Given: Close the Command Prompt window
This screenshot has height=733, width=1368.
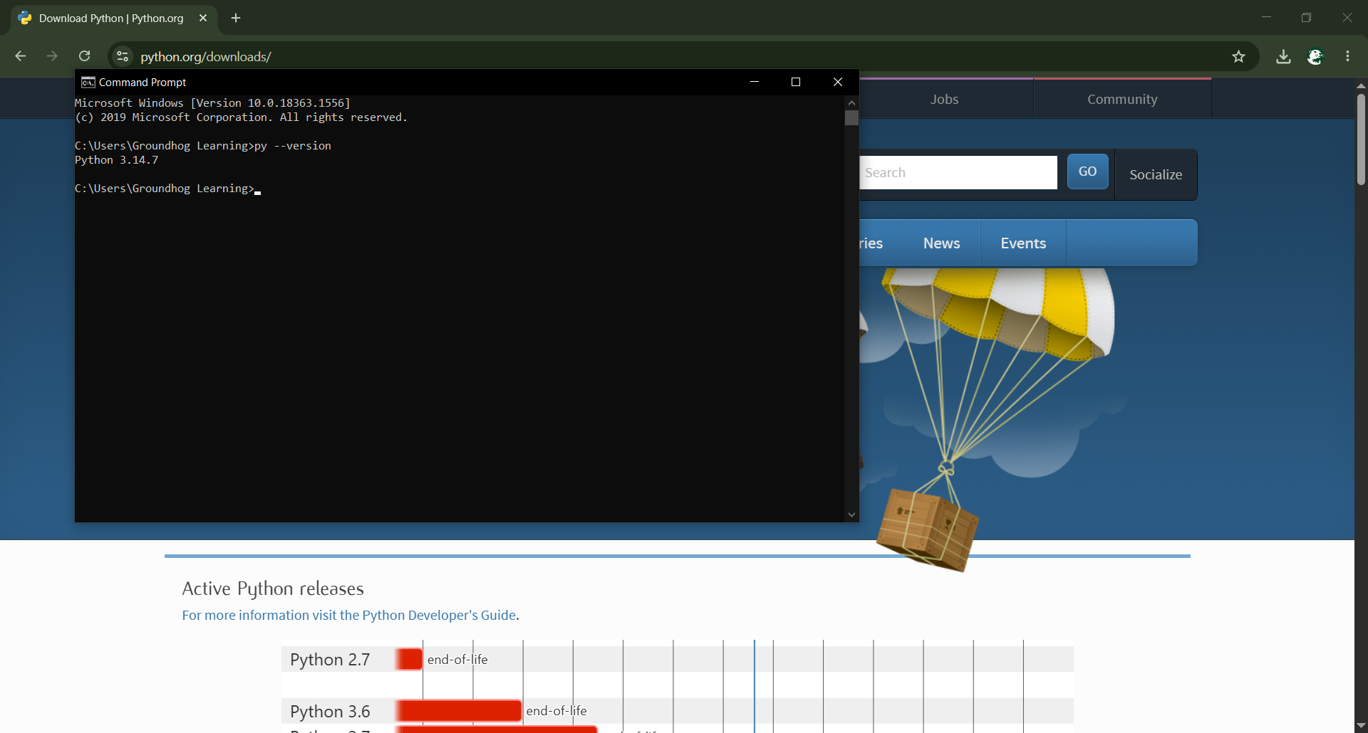Looking at the screenshot, I should (838, 83).
